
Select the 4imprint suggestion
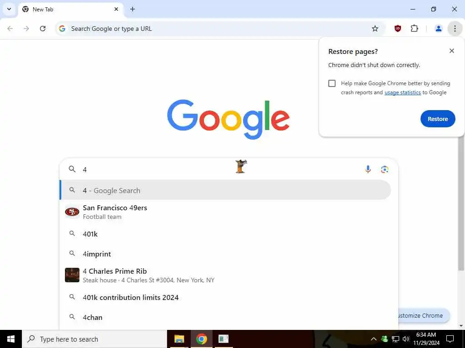225,254
